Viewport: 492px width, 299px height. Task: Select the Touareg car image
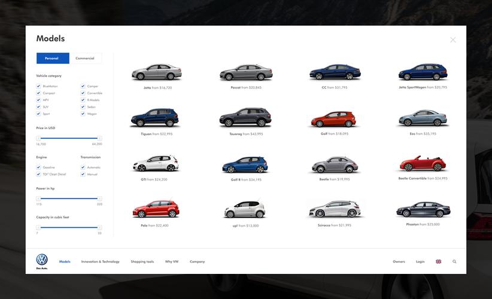point(245,118)
